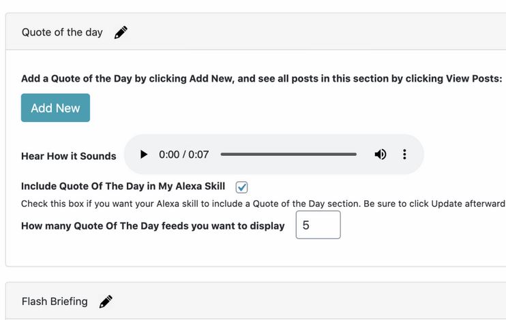This screenshot has height=320, width=506.
Task: Click the Hear How it Sounds label
Action: pyautogui.click(x=68, y=156)
